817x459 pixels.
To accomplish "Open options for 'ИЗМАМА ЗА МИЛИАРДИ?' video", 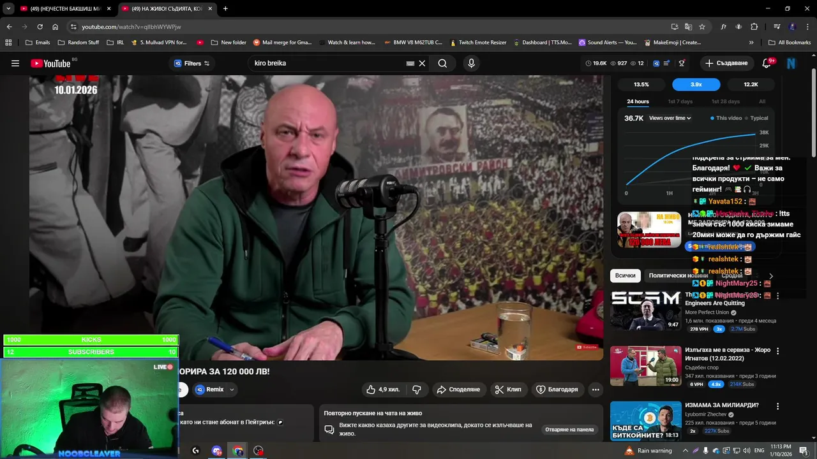I will click(777, 406).
